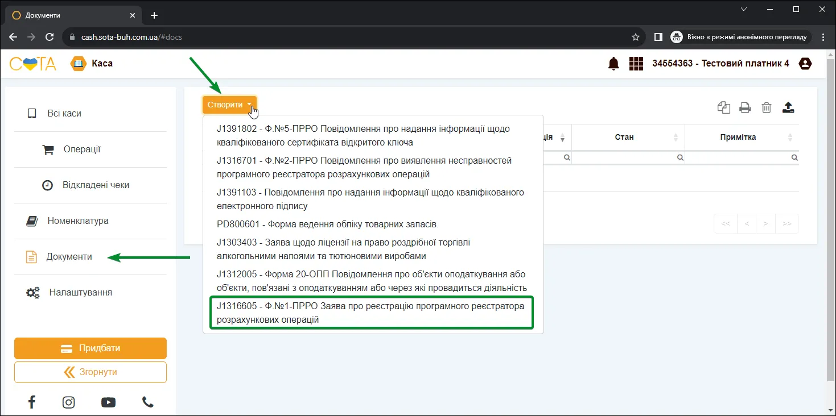Viewport: 836px width, 416px height.
Task: Click the phone contact icon
Action: point(147,402)
